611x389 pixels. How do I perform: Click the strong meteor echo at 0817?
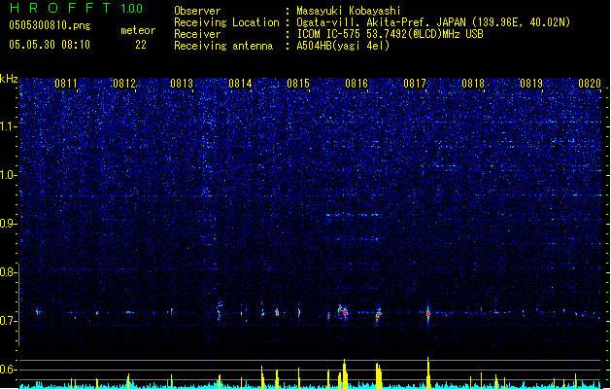click(x=427, y=313)
